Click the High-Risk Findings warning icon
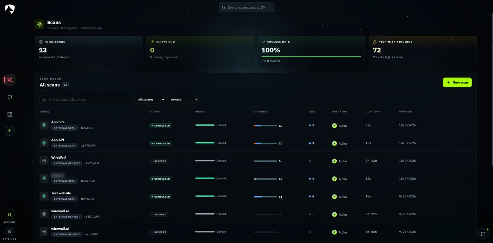This screenshot has height=243, width=493. 375,42
